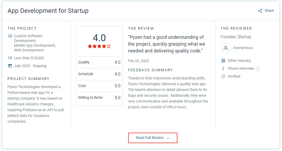
Task: Click the Cost rating row
Action: click(99, 86)
